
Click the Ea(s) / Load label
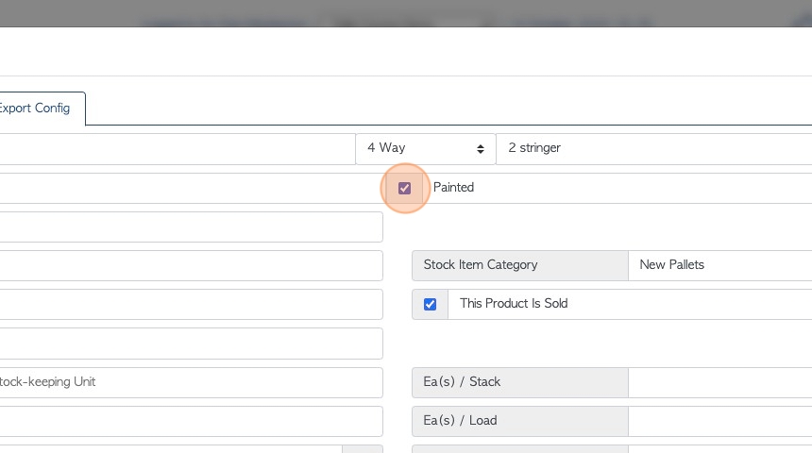click(520, 422)
